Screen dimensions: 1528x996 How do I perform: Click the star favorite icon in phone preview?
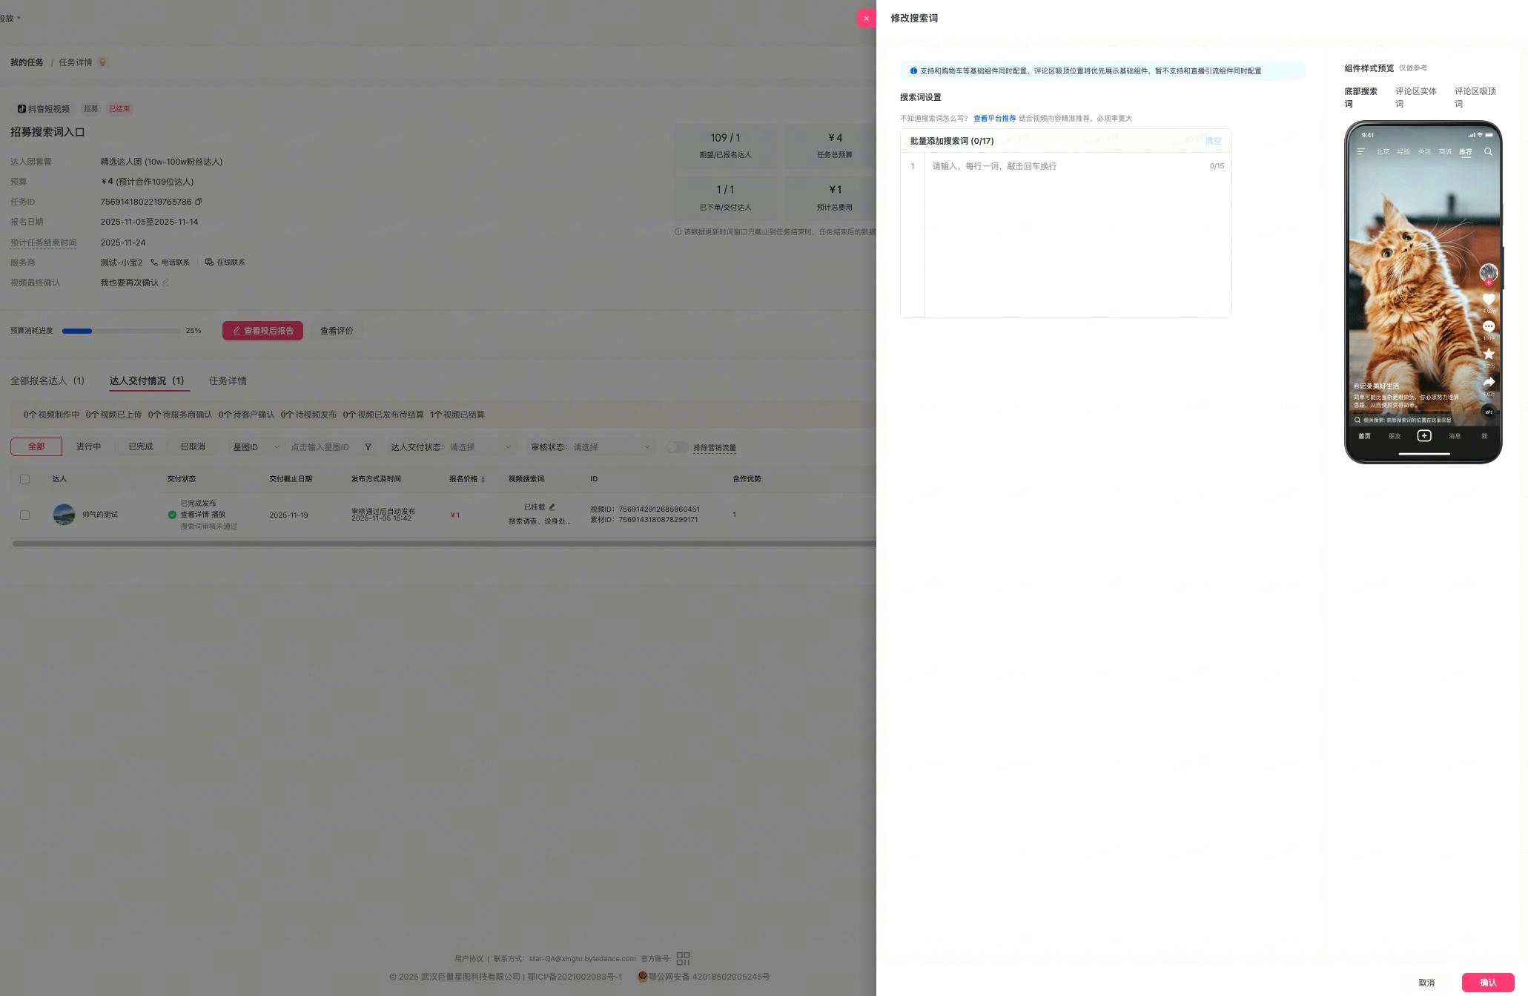pyautogui.click(x=1488, y=354)
